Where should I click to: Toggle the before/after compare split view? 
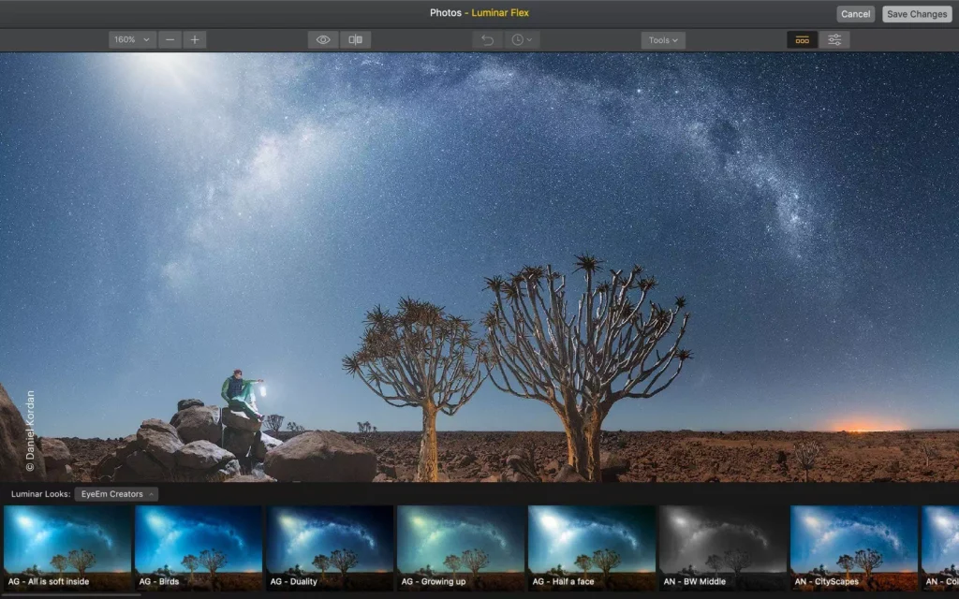coord(355,39)
